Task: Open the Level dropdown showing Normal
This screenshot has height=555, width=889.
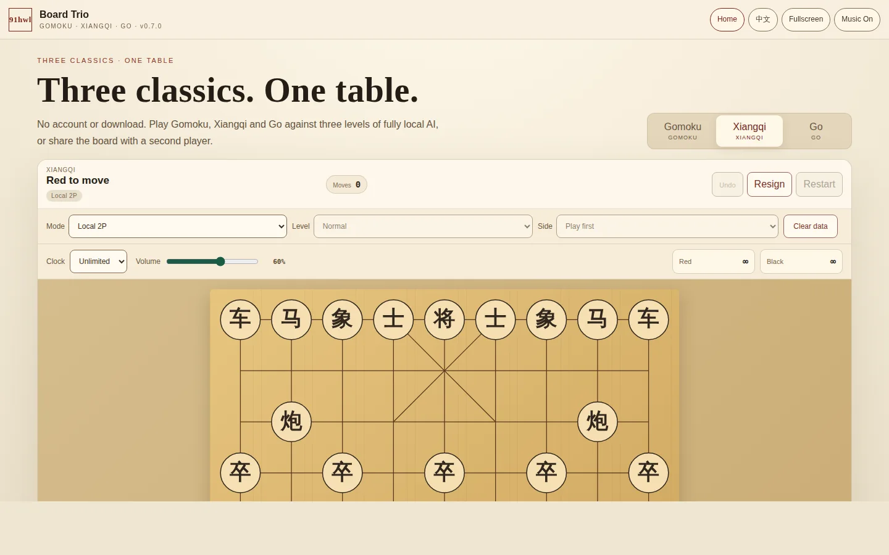Action: pos(423,226)
